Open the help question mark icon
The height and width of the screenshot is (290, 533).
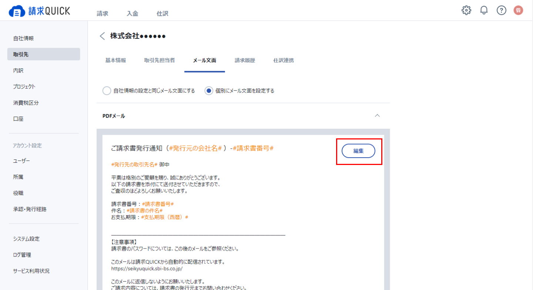(501, 10)
